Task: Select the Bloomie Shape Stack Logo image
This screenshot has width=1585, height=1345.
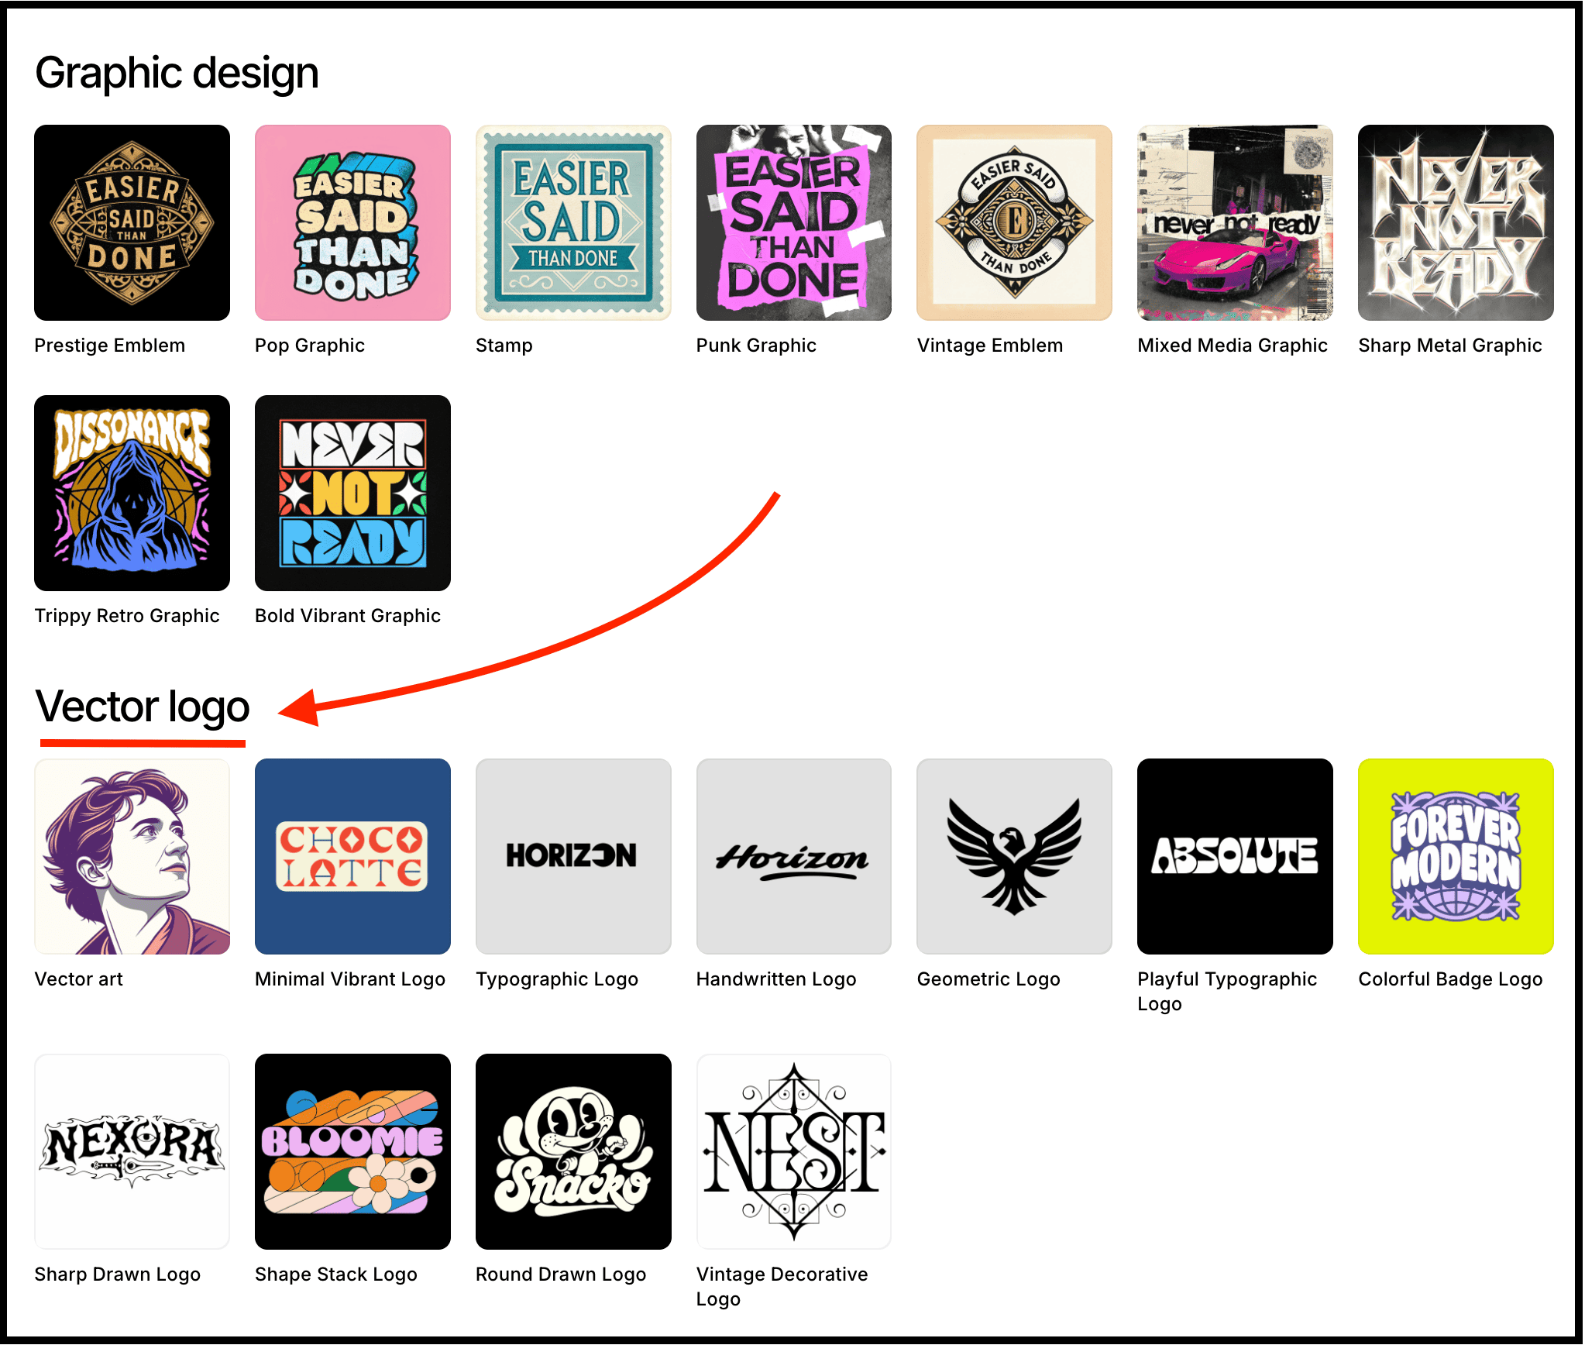Action: 352,1151
